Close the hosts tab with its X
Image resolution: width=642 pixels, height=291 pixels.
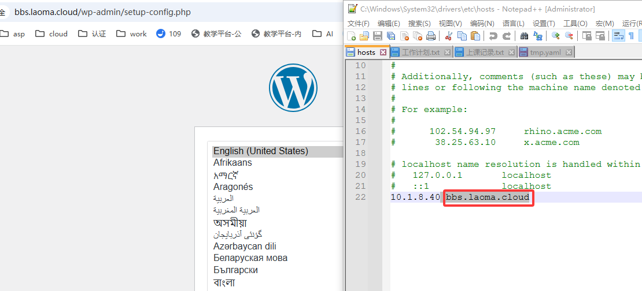pyautogui.click(x=383, y=53)
